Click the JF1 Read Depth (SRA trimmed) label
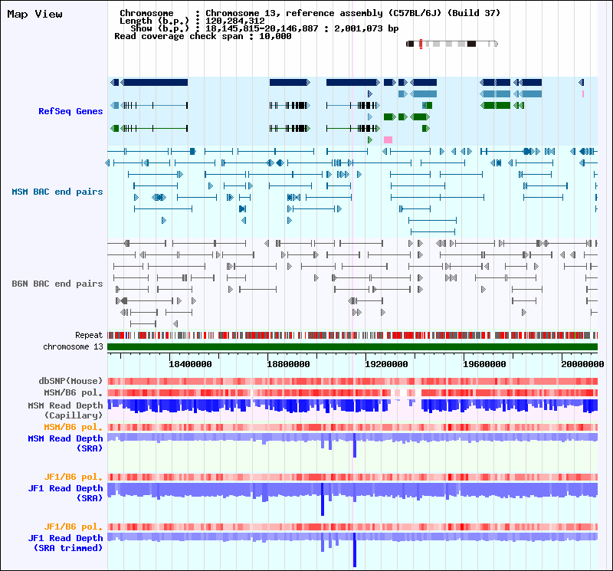This screenshot has height=571, width=613. coord(65,543)
